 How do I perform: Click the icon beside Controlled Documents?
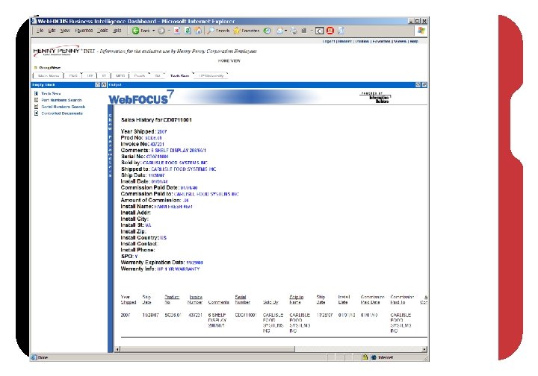click(x=36, y=113)
